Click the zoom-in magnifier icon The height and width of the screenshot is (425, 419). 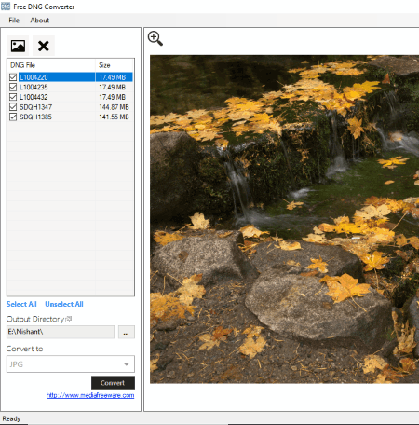(x=155, y=38)
